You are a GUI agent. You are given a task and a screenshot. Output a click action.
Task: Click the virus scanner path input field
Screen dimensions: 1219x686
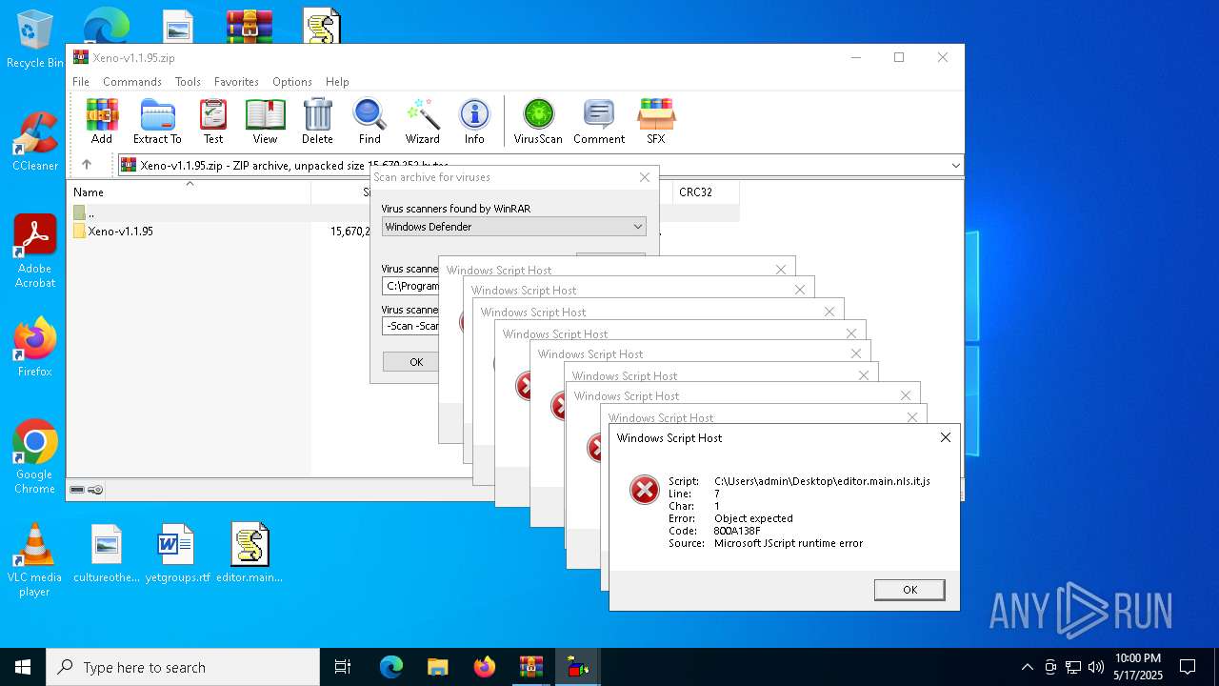(x=411, y=286)
